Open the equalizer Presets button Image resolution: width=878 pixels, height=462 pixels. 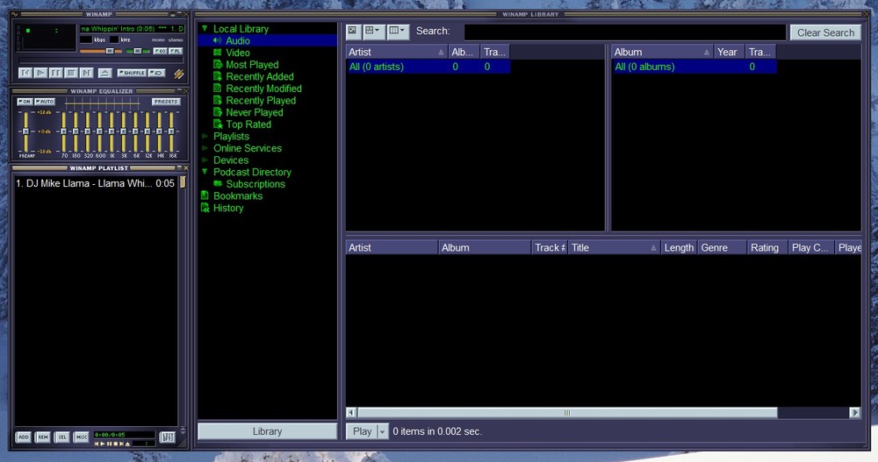click(x=166, y=102)
